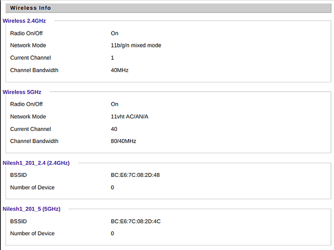Click the 40MHz channel bandwidth value

[119, 70]
